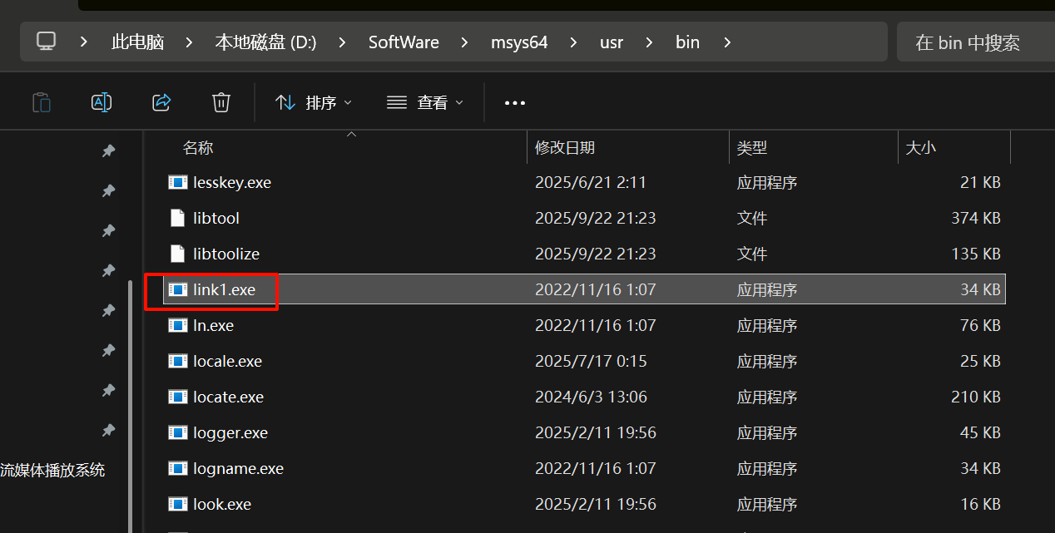
Task: Click the lesskey.exe file icon
Action: 177,182
